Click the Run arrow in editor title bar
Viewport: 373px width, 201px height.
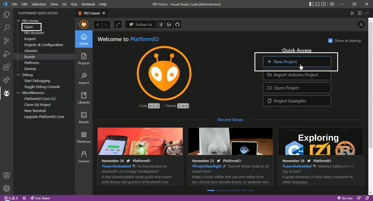tap(353, 13)
